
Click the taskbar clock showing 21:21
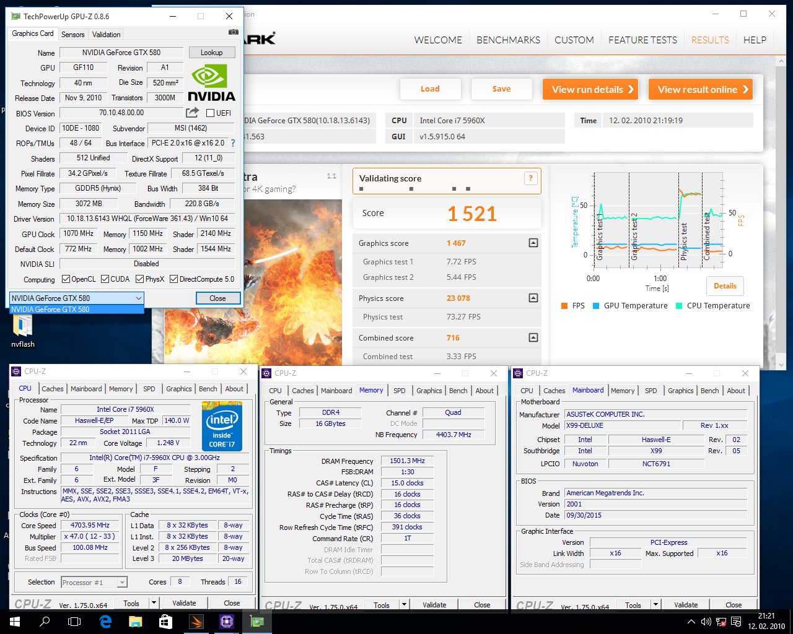766,622
